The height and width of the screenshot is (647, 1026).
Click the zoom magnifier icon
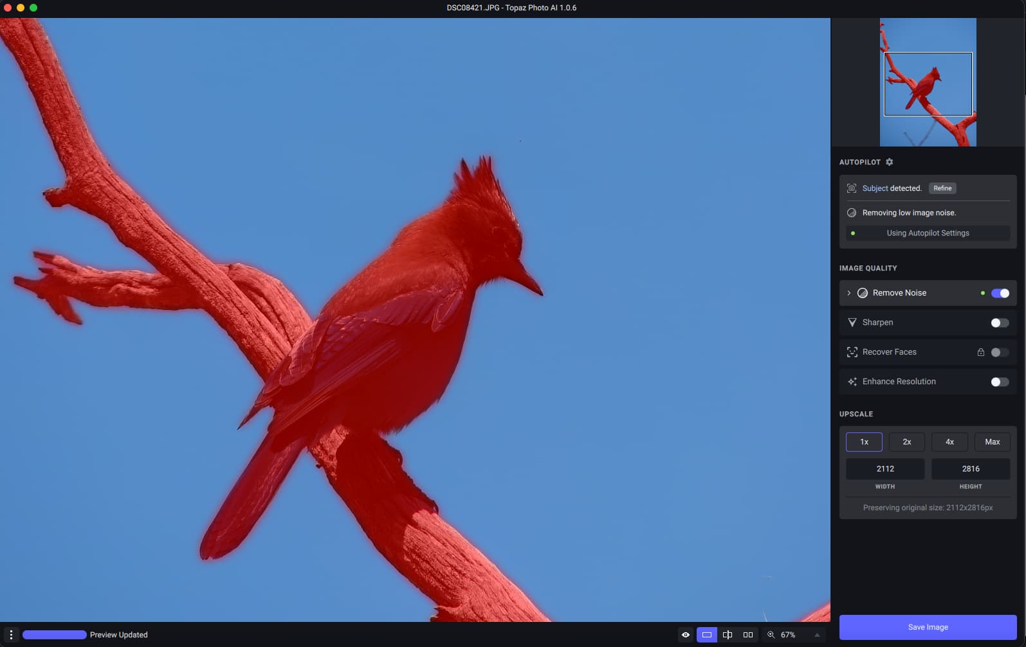(x=771, y=635)
